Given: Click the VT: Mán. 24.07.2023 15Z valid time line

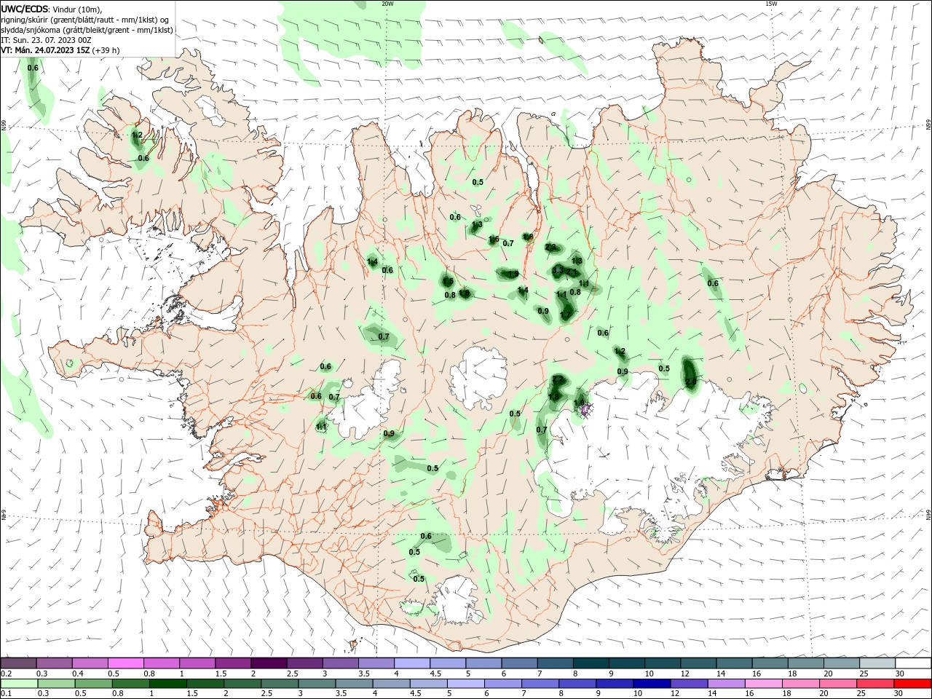Looking at the screenshot, I should pos(60,50).
